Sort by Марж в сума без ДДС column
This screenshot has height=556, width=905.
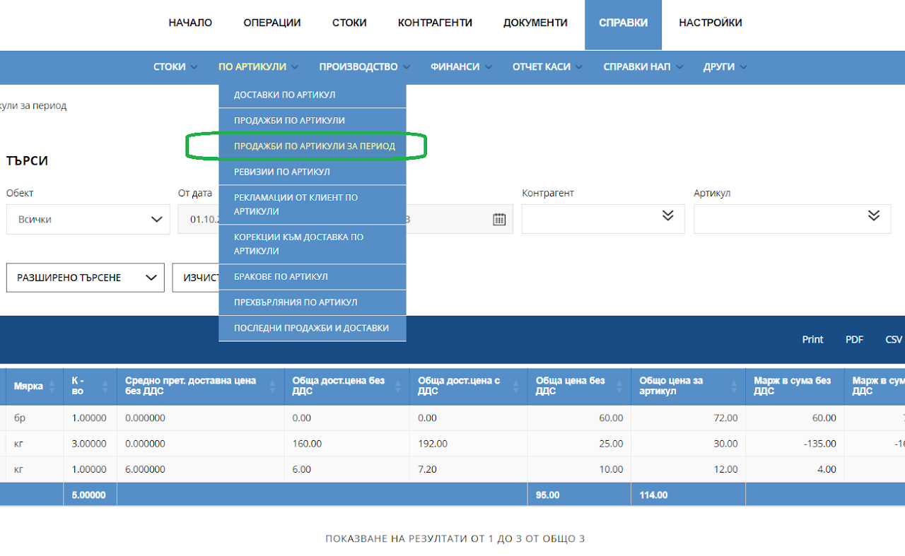coord(834,386)
